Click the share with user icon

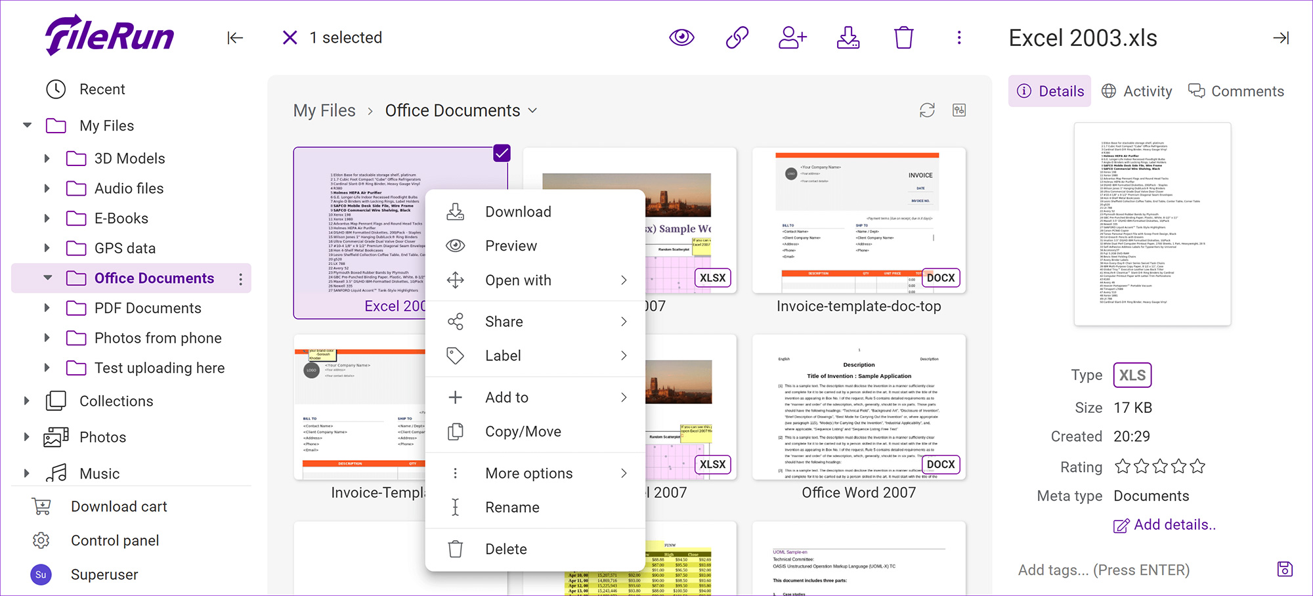point(792,37)
